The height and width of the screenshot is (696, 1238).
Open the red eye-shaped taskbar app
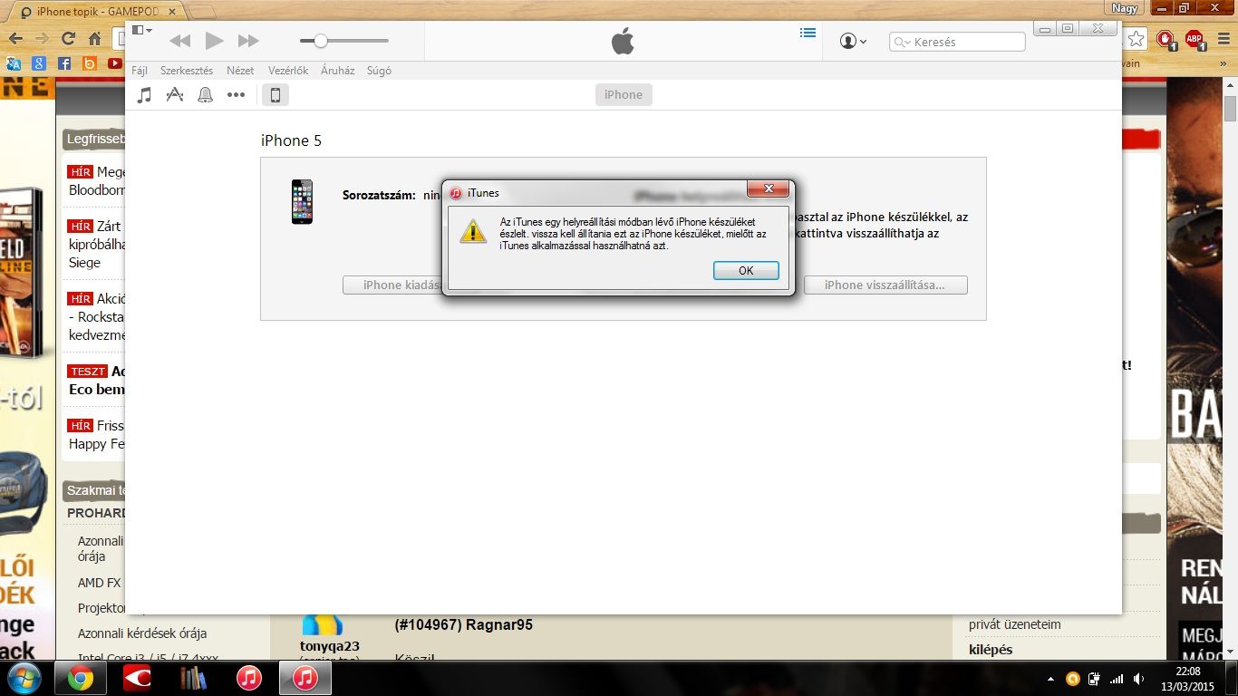(x=137, y=678)
